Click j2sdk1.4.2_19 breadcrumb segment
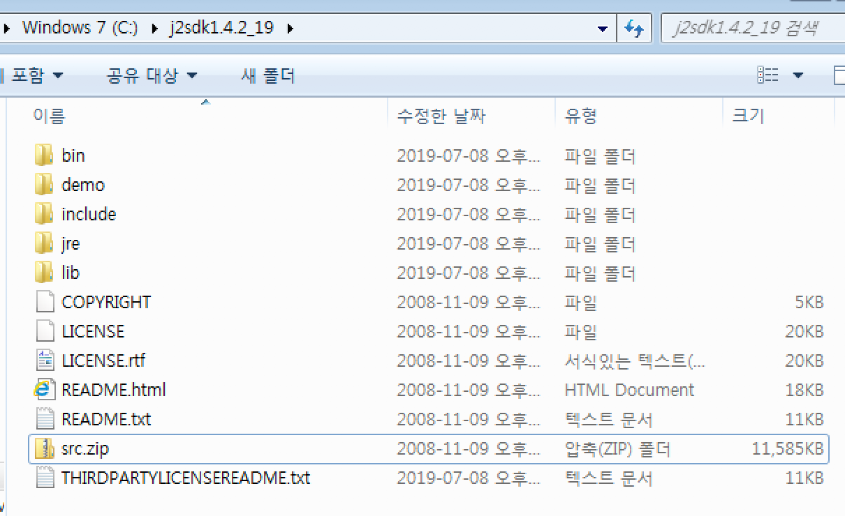Viewport: 845px width, 516px height. coord(221,29)
